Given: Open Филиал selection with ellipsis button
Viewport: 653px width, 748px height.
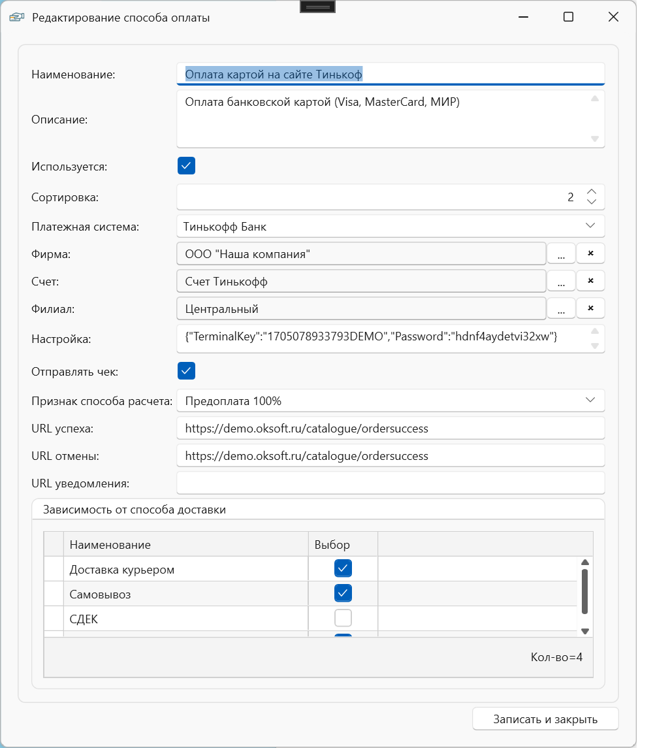Looking at the screenshot, I should 561,308.
